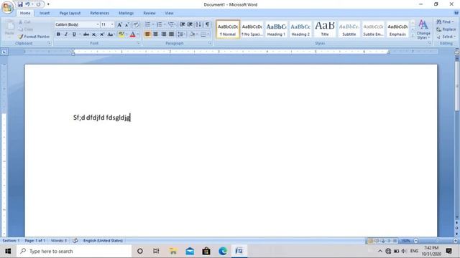This screenshot has height=258, width=460.
Task: Apply the Emphasis style
Action: (397, 29)
